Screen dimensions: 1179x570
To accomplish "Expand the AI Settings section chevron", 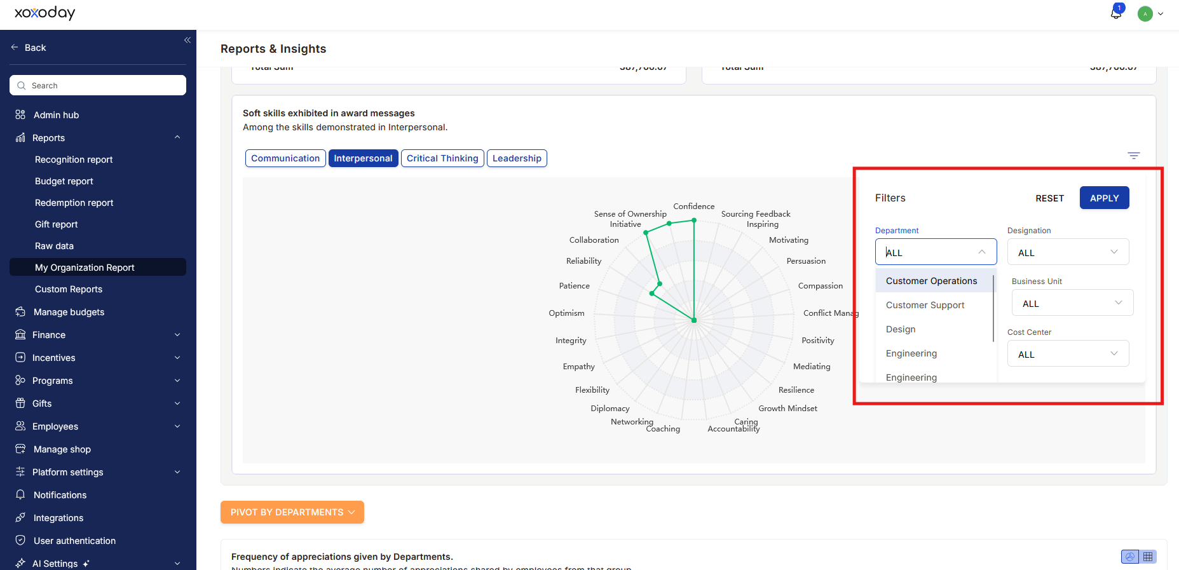I will pyautogui.click(x=177, y=564).
